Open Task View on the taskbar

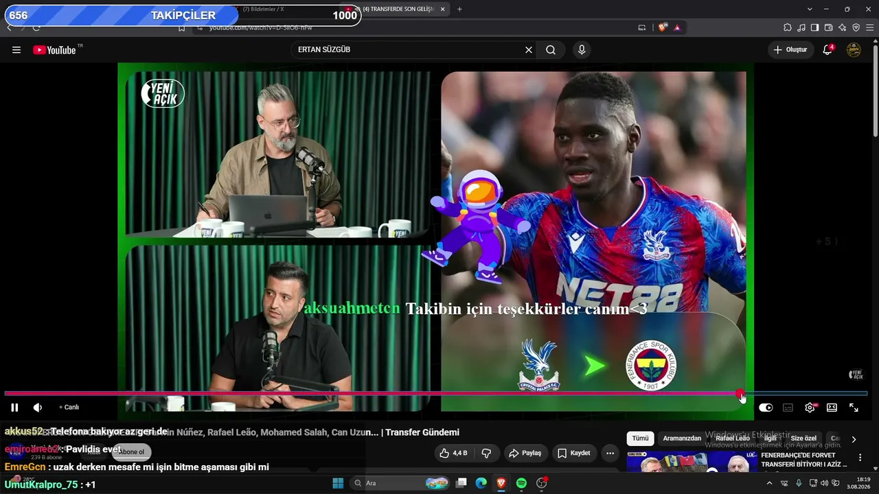coord(461,483)
